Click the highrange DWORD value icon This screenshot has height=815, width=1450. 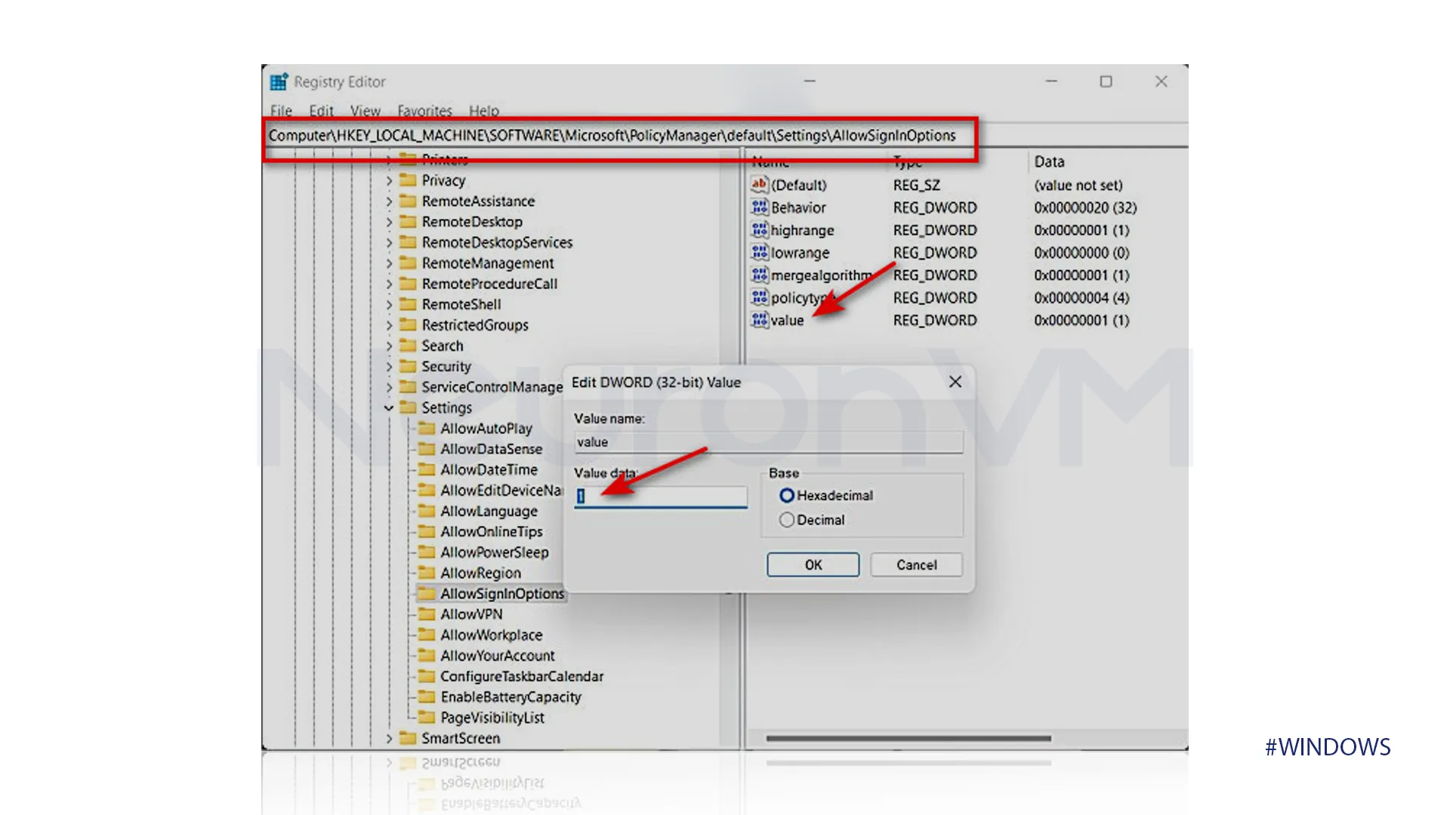(x=759, y=229)
